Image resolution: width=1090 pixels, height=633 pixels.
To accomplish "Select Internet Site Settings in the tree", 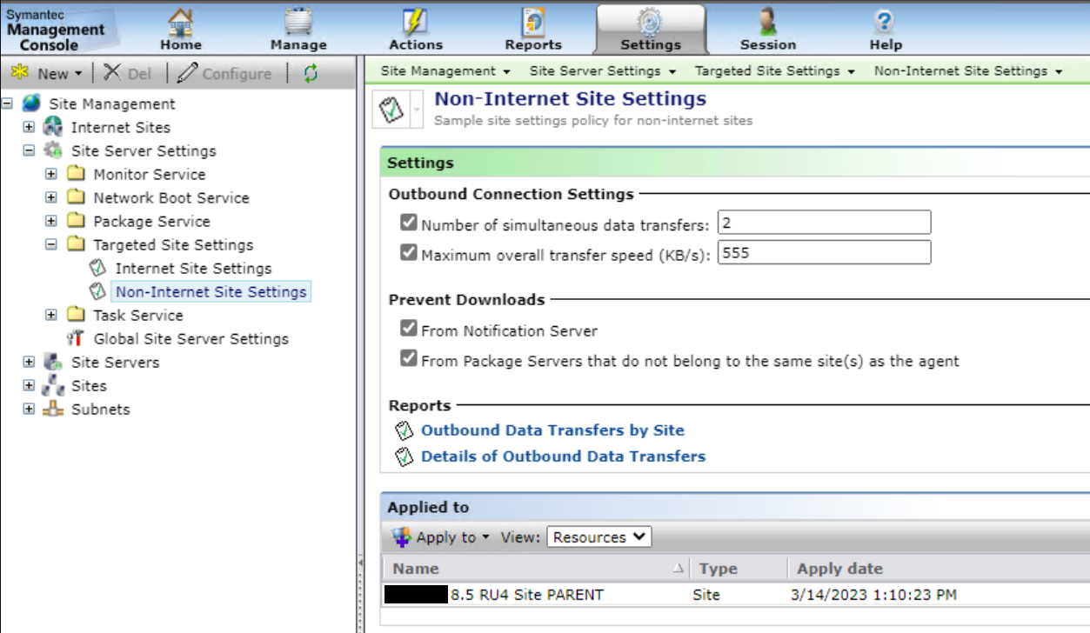I will tap(193, 269).
